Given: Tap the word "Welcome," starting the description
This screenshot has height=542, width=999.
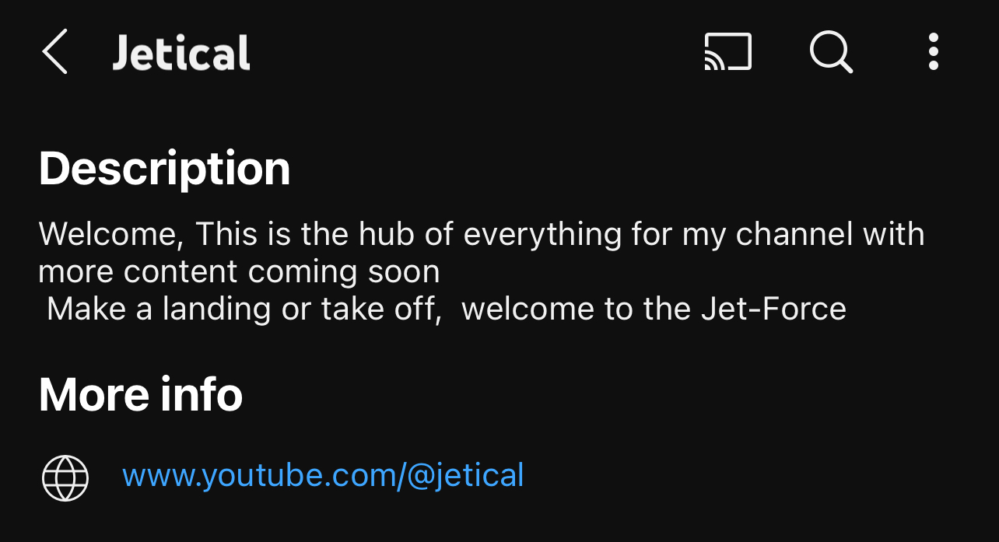Looking at the screenshot, I should 111,234.
